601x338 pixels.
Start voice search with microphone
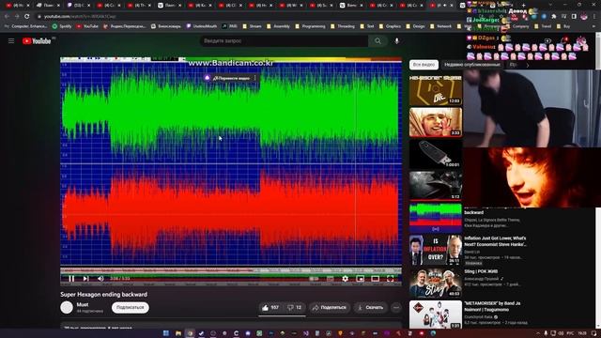[x=396, y=41]
